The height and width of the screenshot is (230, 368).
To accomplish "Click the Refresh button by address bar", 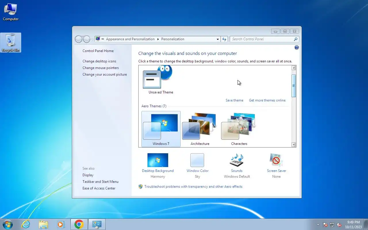I will tap(224, 39).
